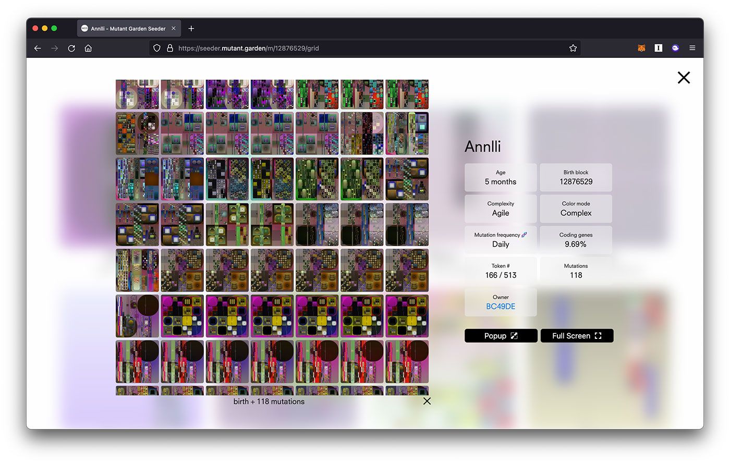Click the address bar URL field
Screen dimensions: 730x464
365,48
